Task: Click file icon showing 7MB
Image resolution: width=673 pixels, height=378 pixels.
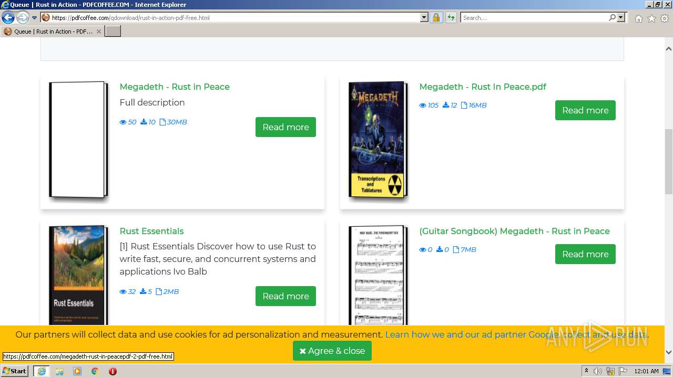Action: pyautogui.click(x=456, y=249)
